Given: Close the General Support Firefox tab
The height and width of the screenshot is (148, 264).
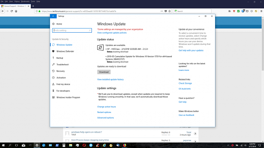Looking at the screenshot, I should [28, 6].
